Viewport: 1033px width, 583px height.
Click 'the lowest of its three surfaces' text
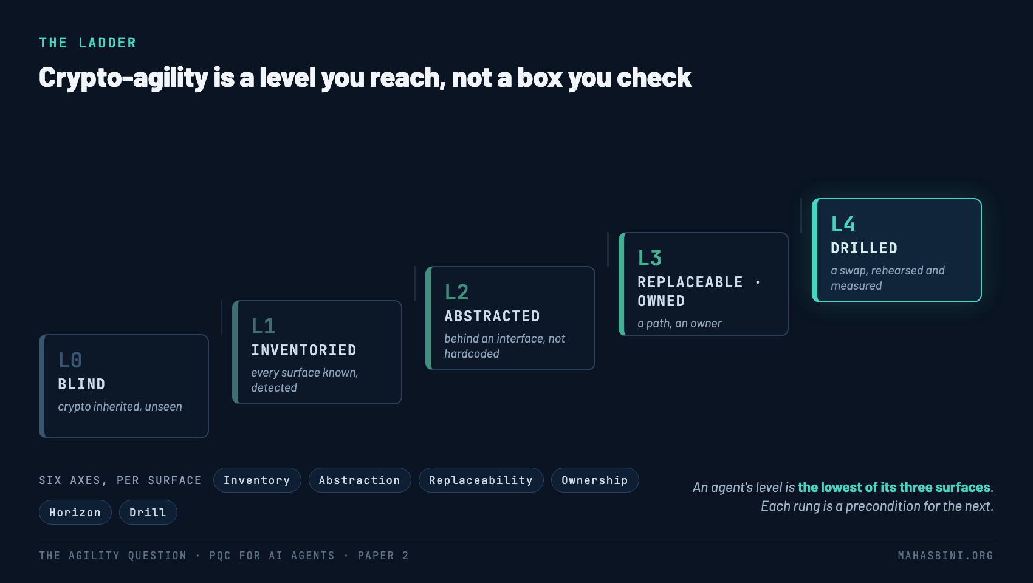tap(894, 487)
